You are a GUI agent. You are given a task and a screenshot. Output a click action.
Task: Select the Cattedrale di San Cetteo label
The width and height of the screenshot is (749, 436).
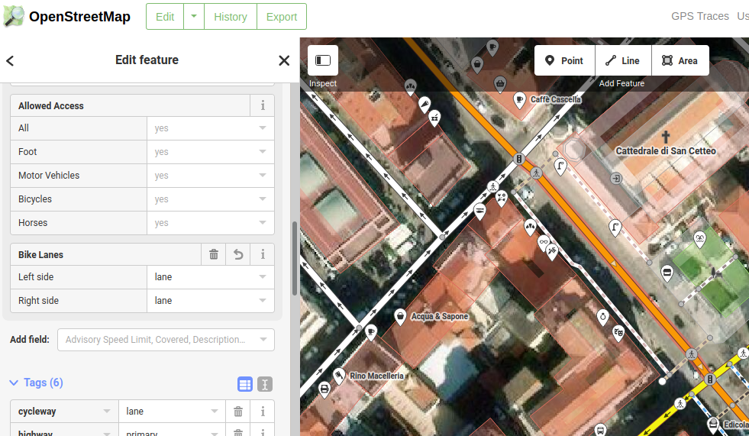(666, 151)
